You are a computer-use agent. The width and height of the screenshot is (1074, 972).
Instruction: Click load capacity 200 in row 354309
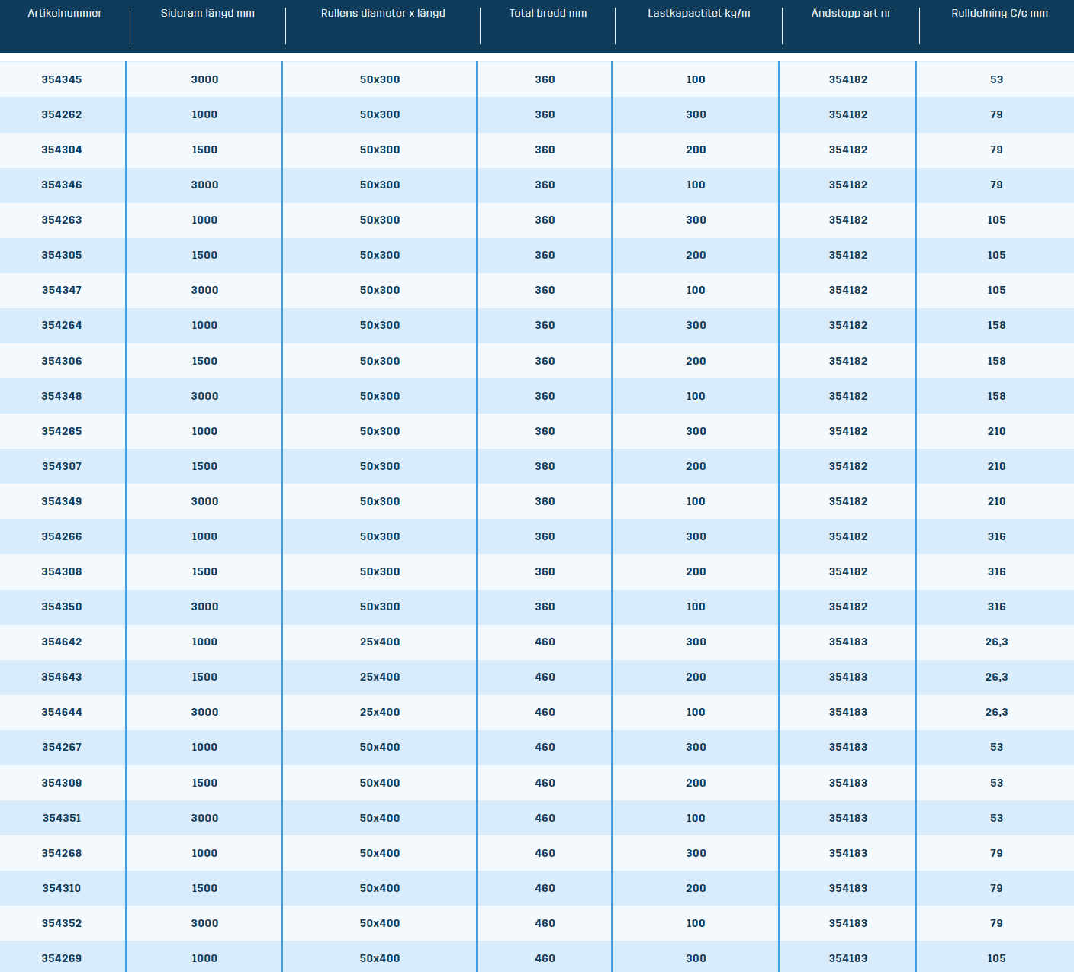(x=696, y=783)
